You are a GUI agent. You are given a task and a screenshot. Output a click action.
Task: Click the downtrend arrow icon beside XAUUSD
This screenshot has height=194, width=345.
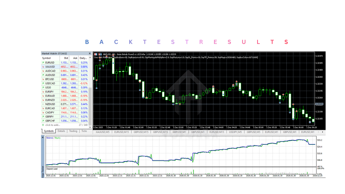point(43,67)
